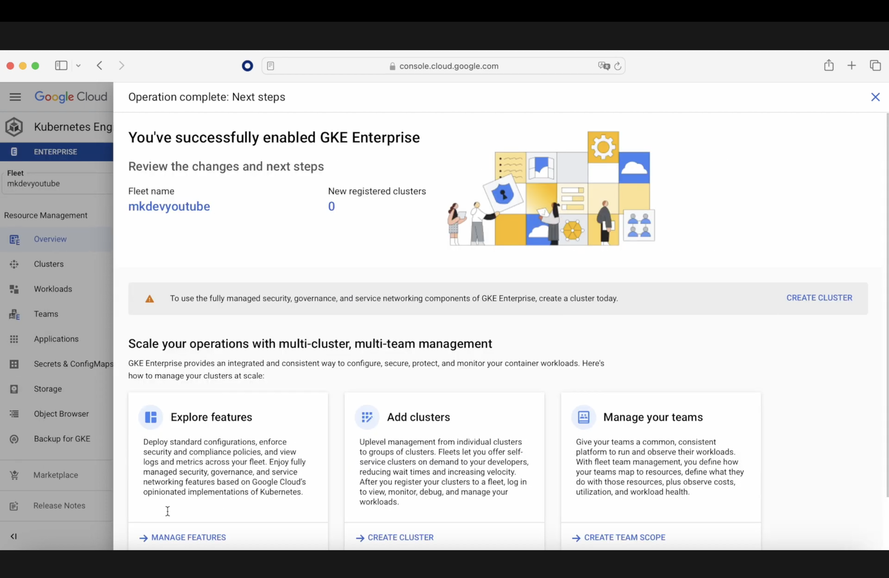Click the Explore features card icon
The height and width of the screenshot is (578, 889).
[151, 417]
